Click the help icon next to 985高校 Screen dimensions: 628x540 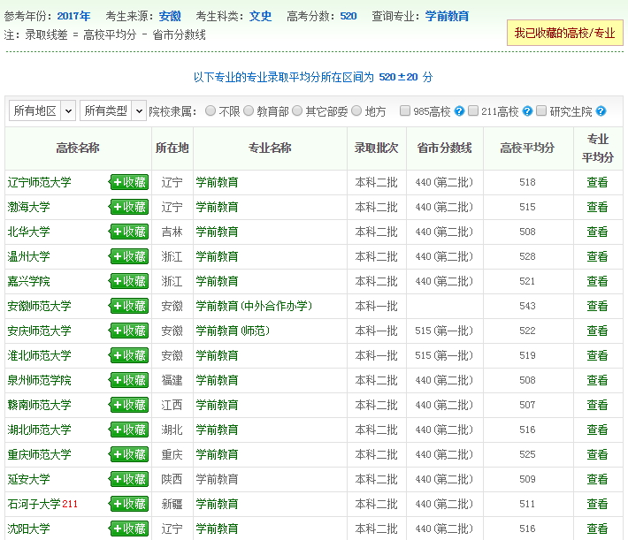click(459, 111)
